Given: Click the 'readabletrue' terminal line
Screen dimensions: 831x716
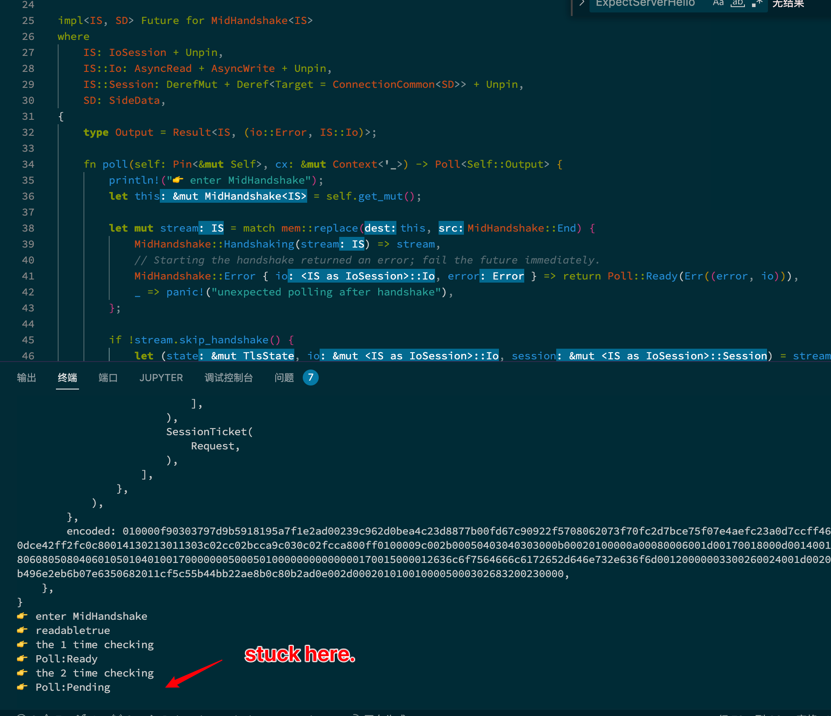Looking at the screenshot, I should [73, 630].
